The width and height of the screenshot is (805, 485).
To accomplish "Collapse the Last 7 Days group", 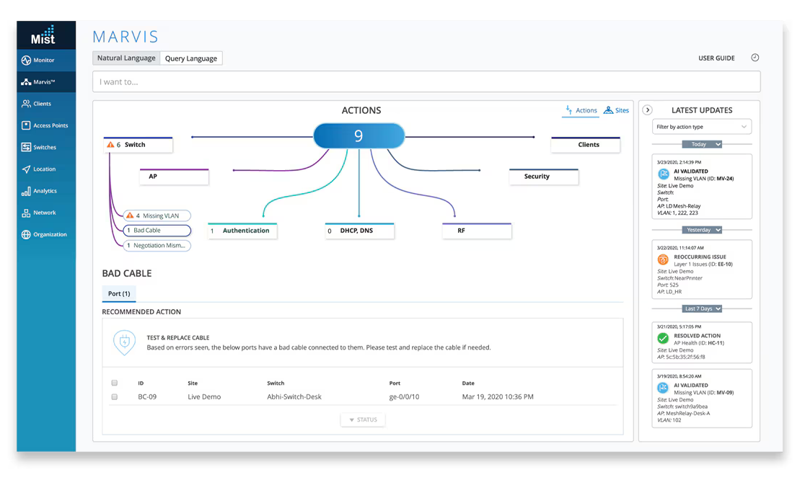I will 702,308.
